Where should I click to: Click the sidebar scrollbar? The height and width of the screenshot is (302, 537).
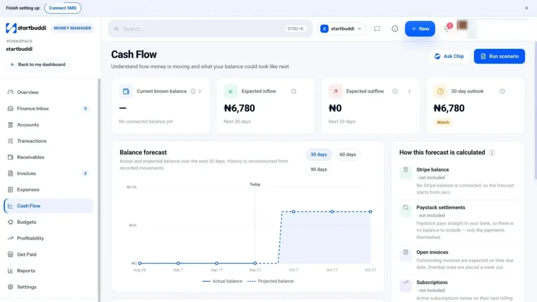(99, 190)
